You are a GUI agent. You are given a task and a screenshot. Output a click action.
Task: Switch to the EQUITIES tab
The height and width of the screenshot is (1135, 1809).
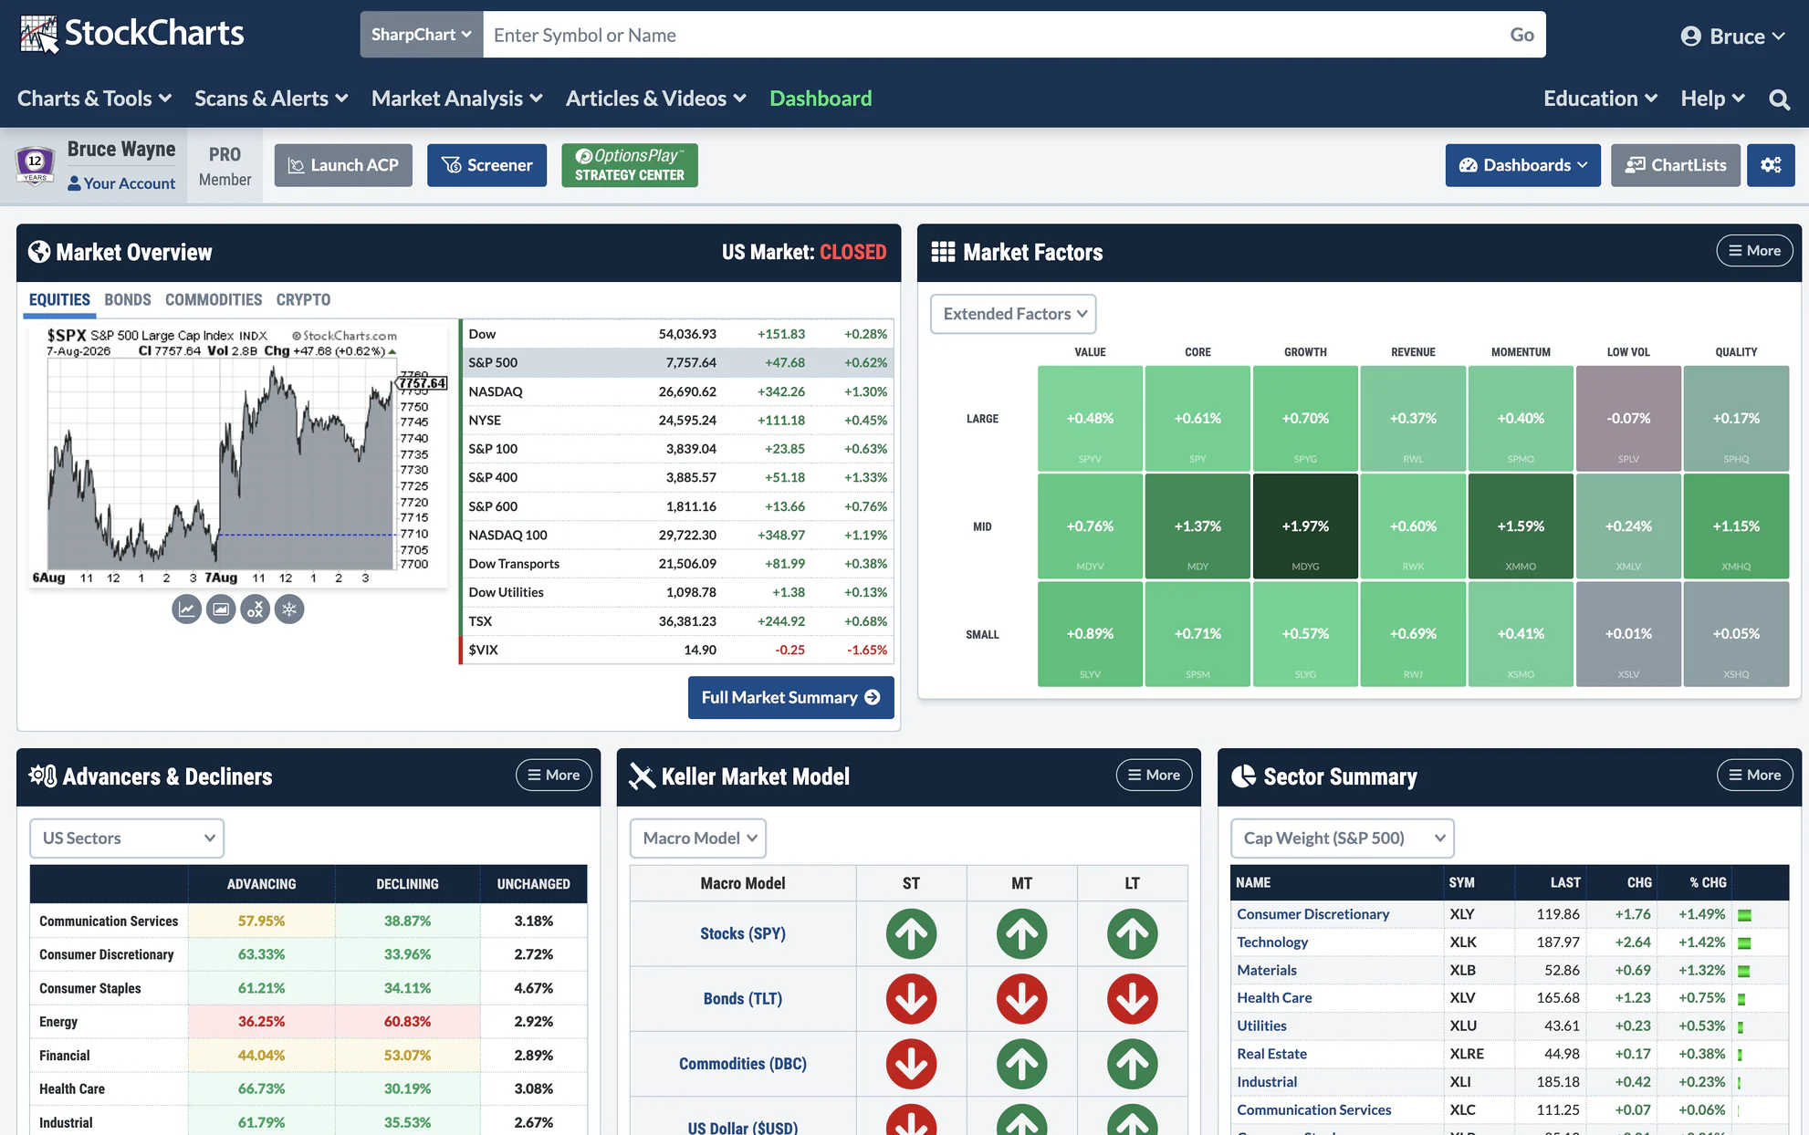59,299
